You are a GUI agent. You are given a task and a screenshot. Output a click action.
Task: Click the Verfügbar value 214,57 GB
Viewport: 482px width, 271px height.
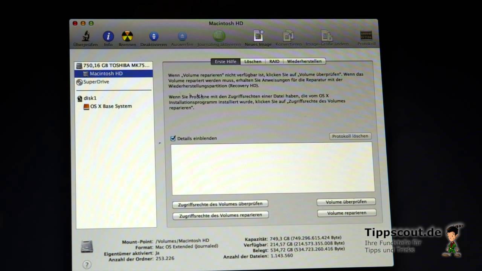[281, 244]
